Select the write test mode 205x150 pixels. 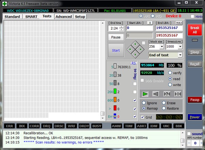(170, 85)
